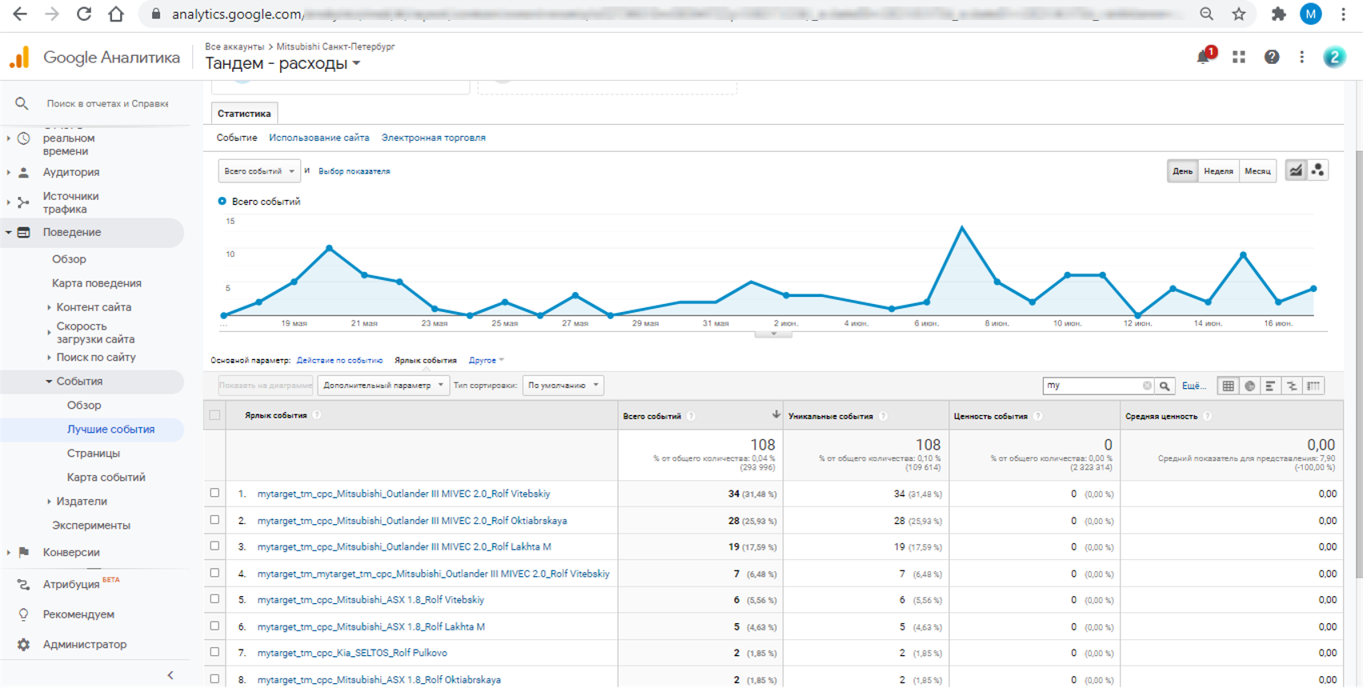This screenshot has height=692, width=1363.
Task: Go back using the browser back arrow
Action: click(x=20, y=14)
